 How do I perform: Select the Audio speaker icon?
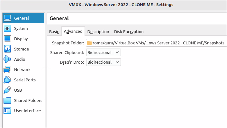click(x=7, y=59)
